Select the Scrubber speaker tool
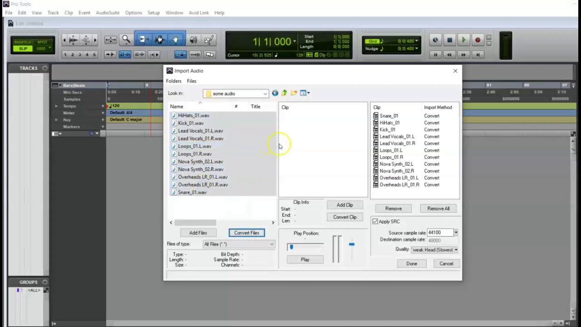581x327 pixels. pos(193,40)
